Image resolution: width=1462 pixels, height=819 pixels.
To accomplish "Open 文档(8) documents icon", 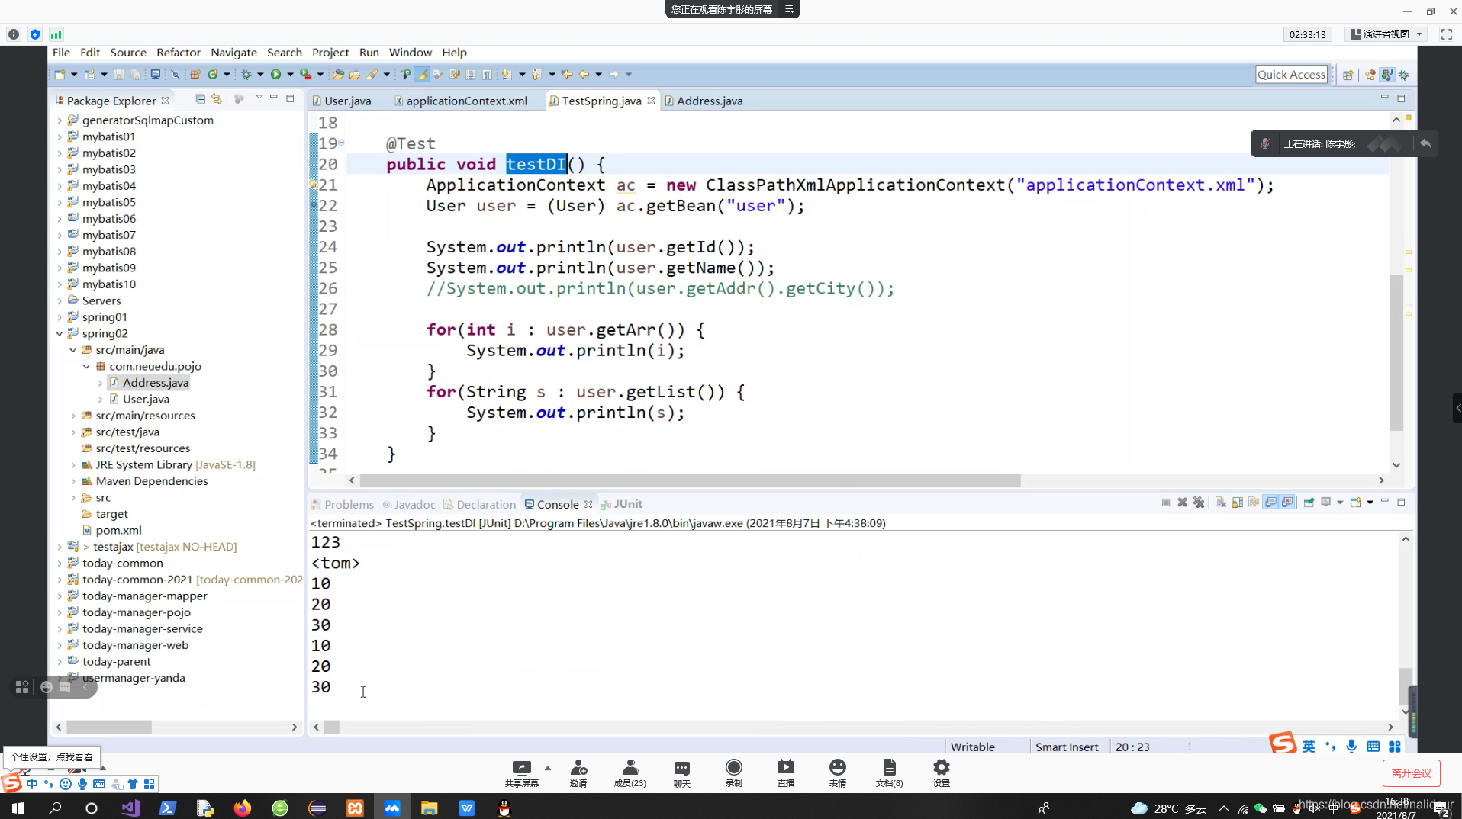I will pos(889,773).
